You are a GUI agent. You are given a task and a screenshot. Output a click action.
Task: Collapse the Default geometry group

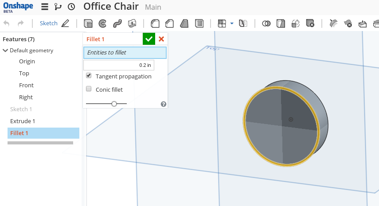coord(5,51)
